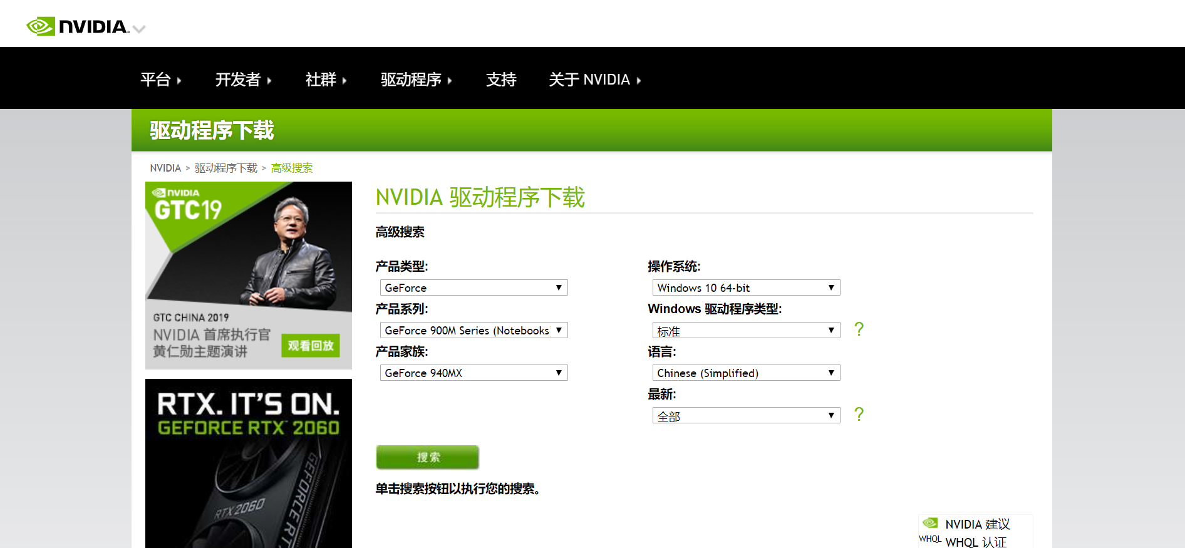Open the GTC19 keynote banner image
Image resolution: width=1185 pixels, height=548 pixels.
coord(249,276)
